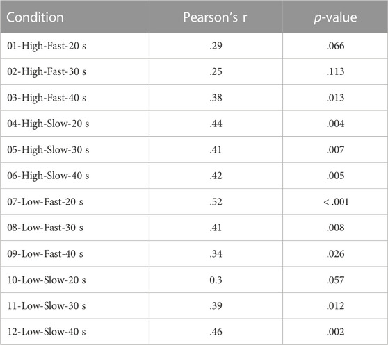Viewport: 388px width, 345px height.
Task: Select the .52 Pearson's r value
Action: [x=216, y=202]
